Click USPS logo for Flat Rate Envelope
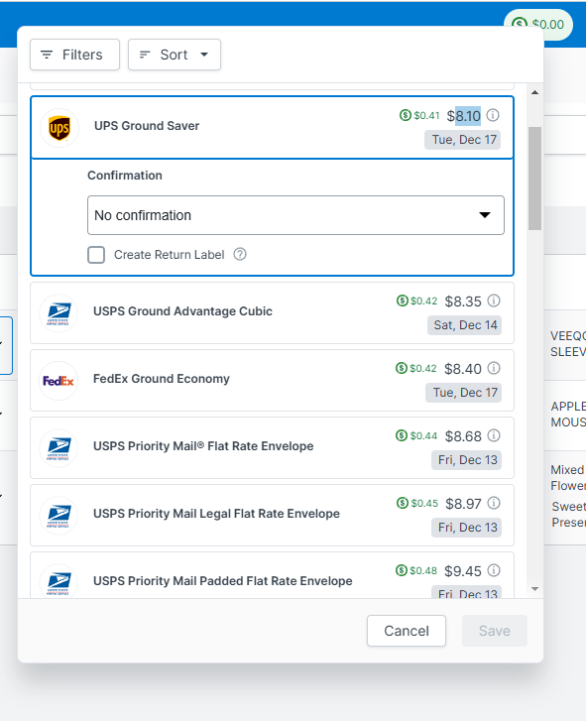Viewport: 586px width, 721px height. click(x=59, y=448)
